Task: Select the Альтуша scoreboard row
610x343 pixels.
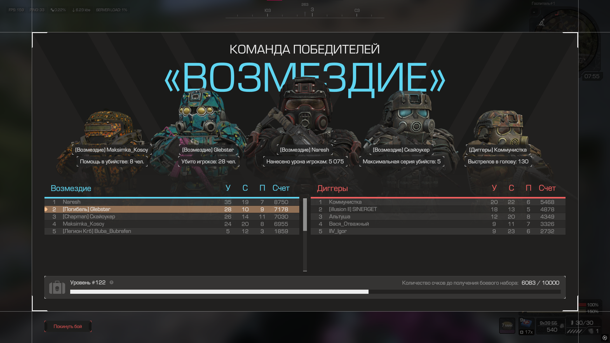Action: point(438,217)
